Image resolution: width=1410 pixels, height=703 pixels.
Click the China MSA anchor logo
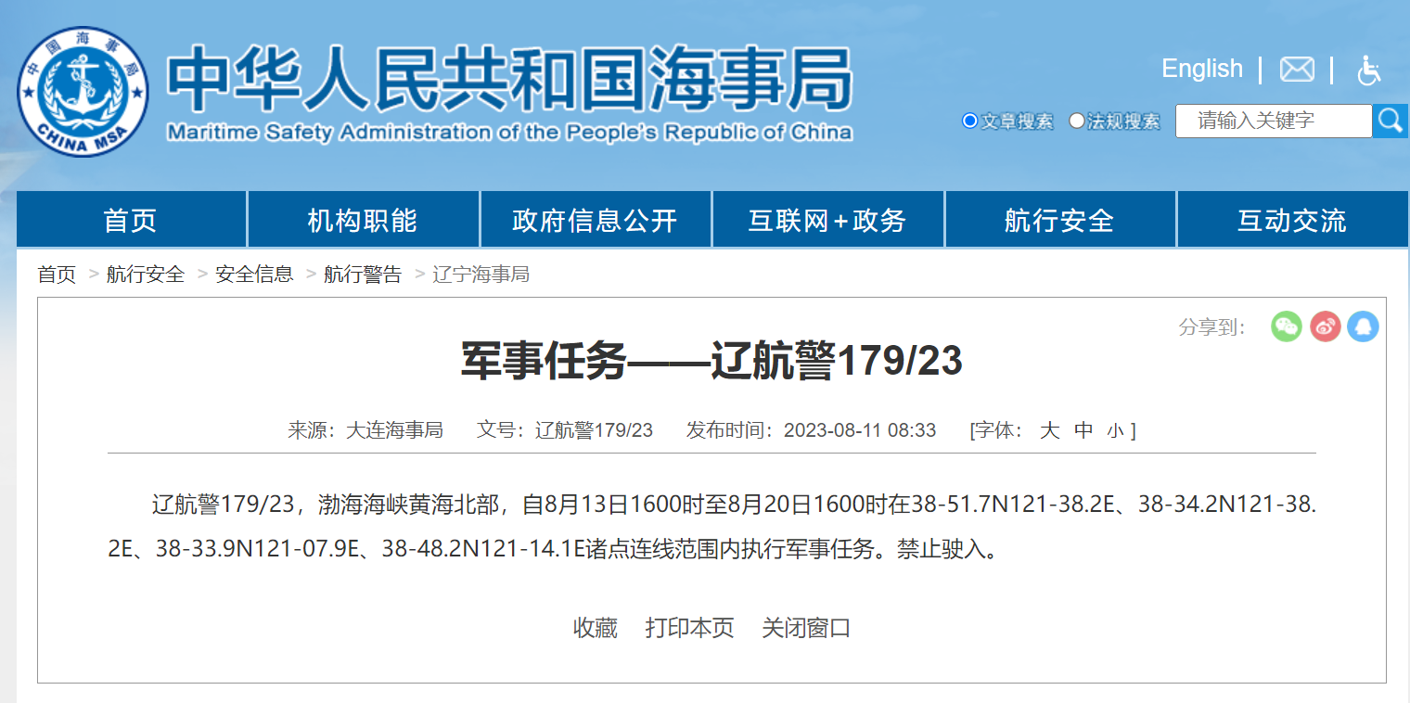[x=83, y=91]
